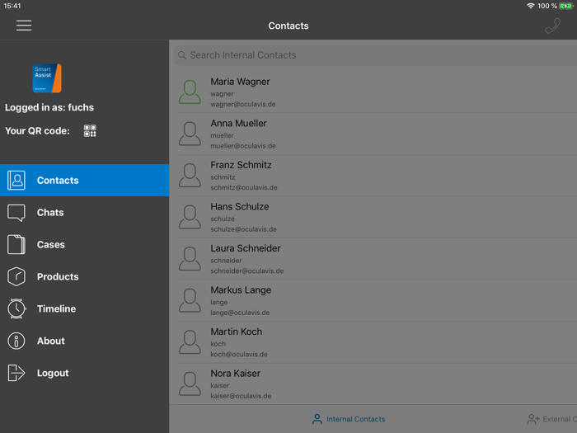Tap the phone call icon

552,26
